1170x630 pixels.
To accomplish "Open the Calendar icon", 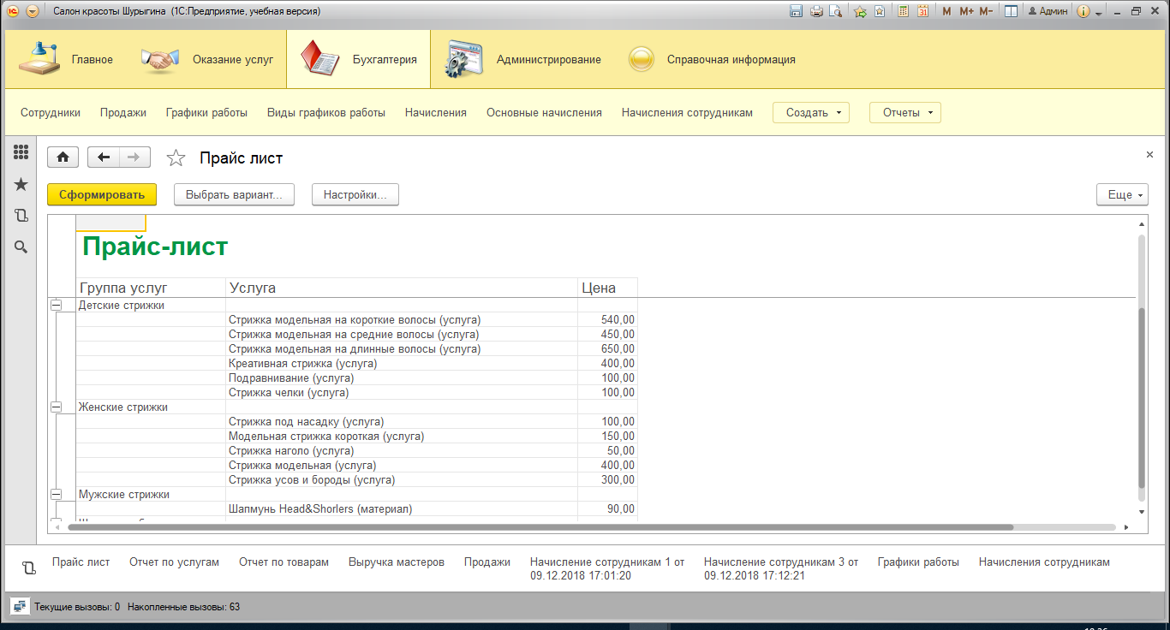I will tap(922, 11).
